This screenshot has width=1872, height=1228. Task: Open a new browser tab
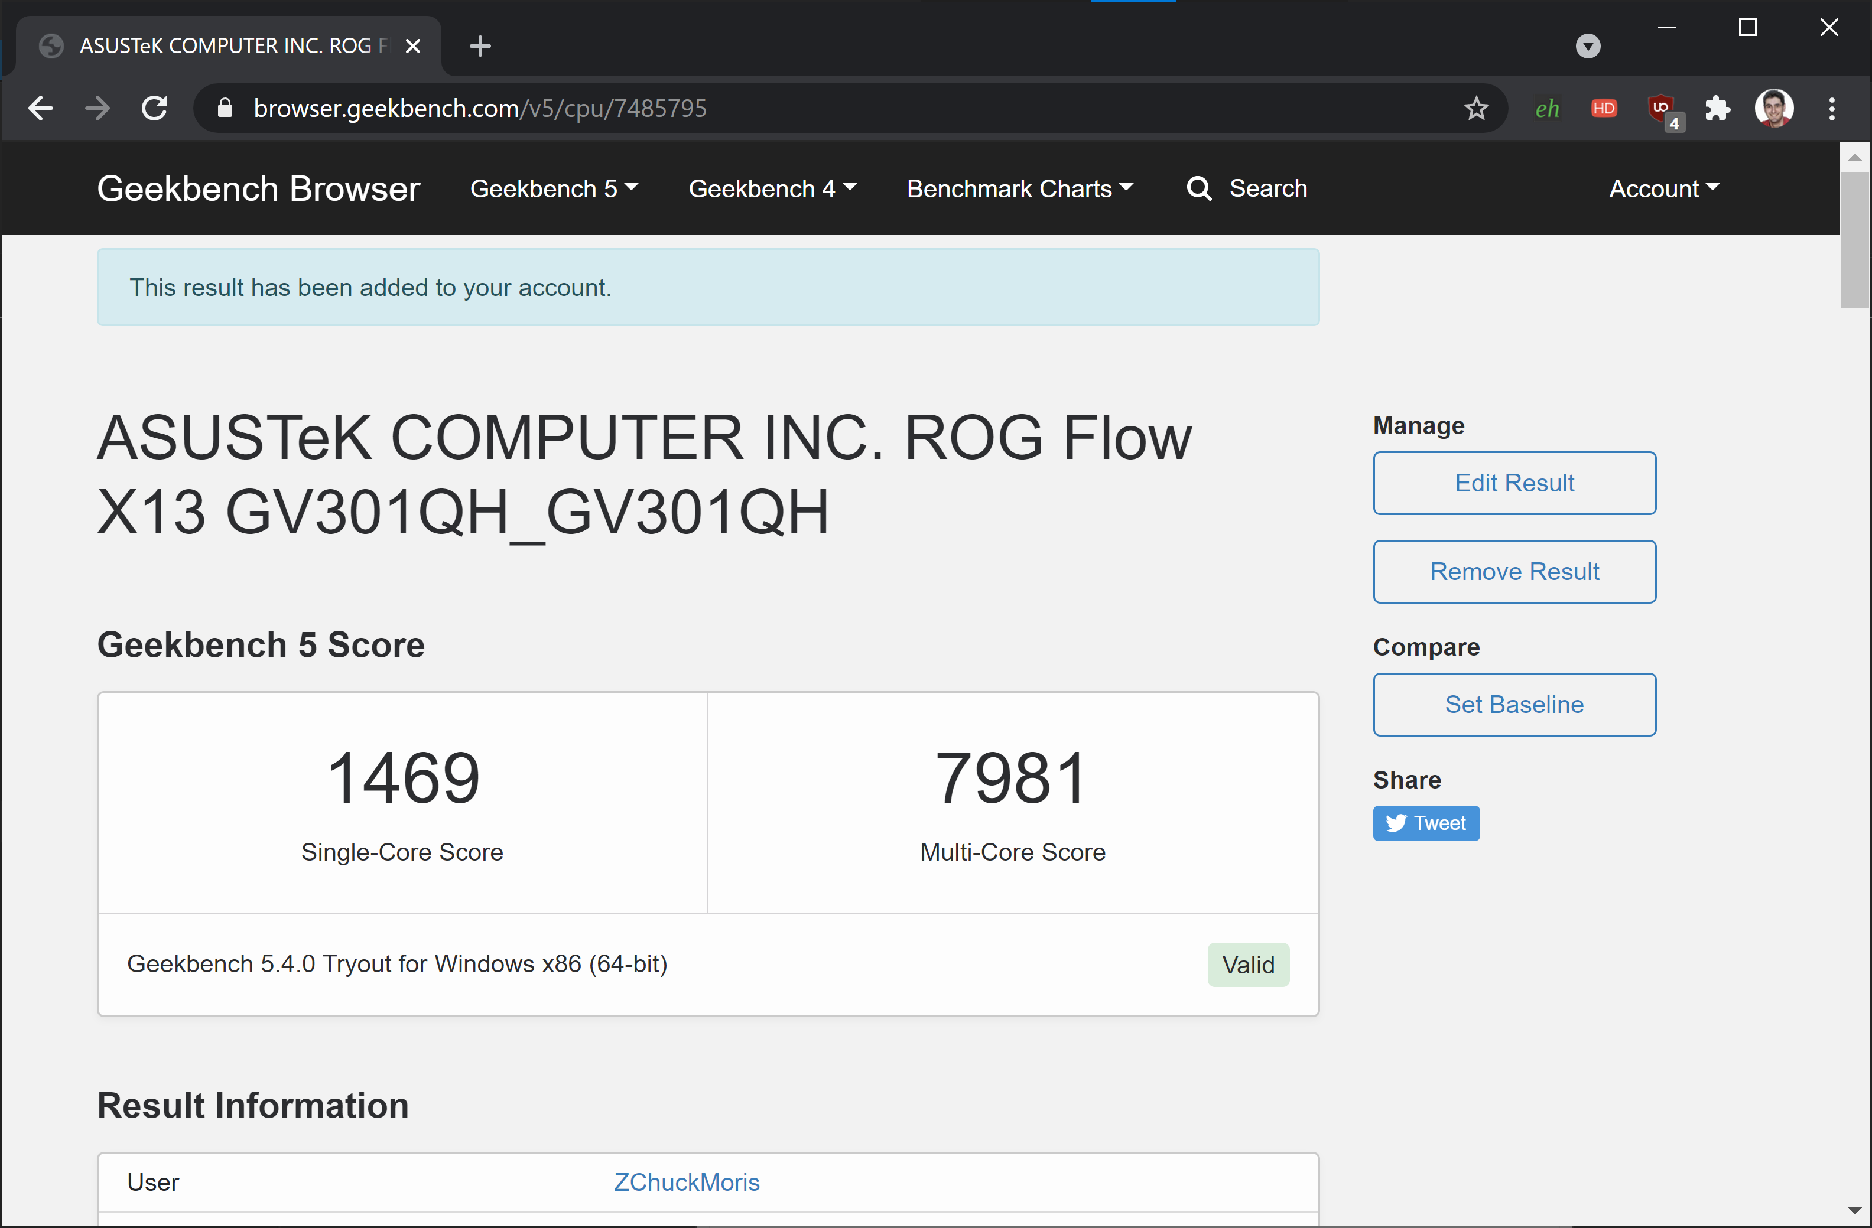tap(480, 47)
